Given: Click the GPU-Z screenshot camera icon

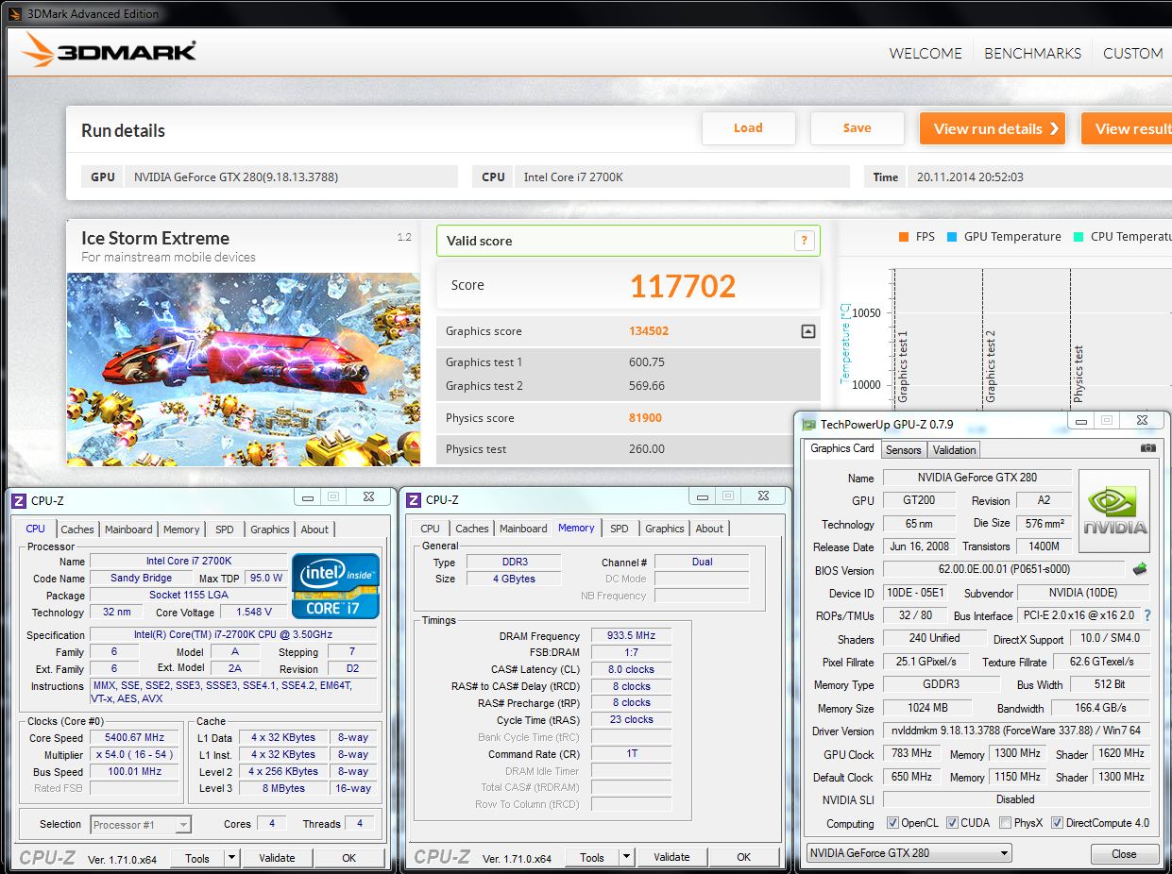Looking at the screenshot, I should click(x=1147, y=448).
